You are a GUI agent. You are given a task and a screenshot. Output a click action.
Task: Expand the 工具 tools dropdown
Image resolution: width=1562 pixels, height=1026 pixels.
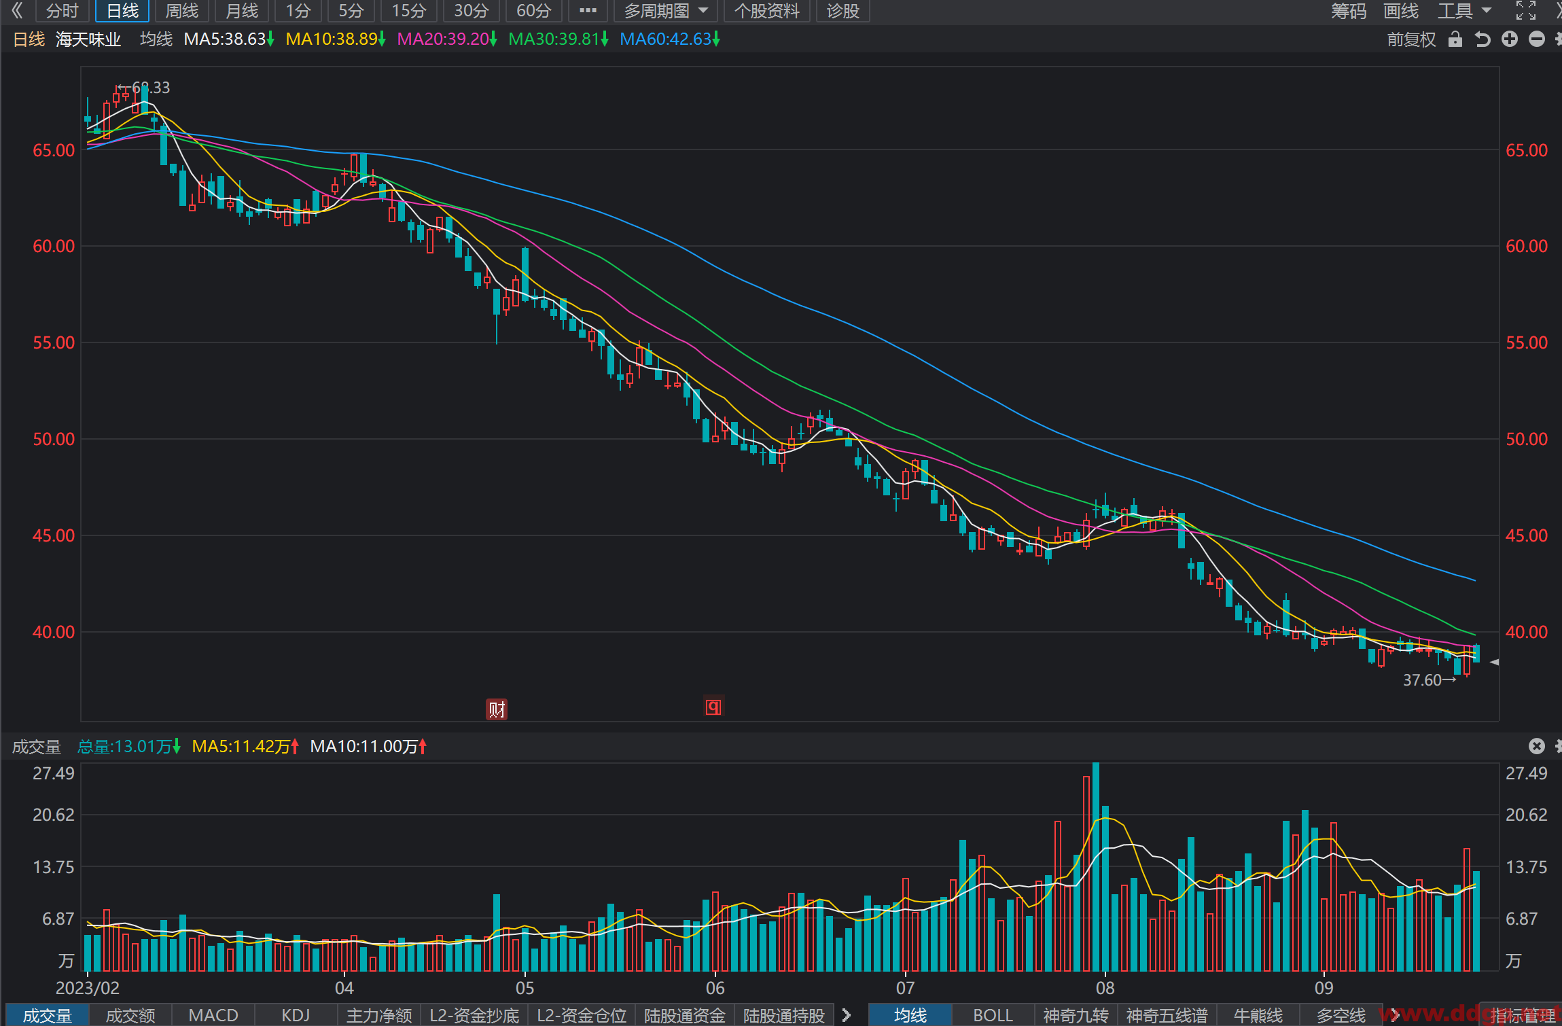(1465, 11)
